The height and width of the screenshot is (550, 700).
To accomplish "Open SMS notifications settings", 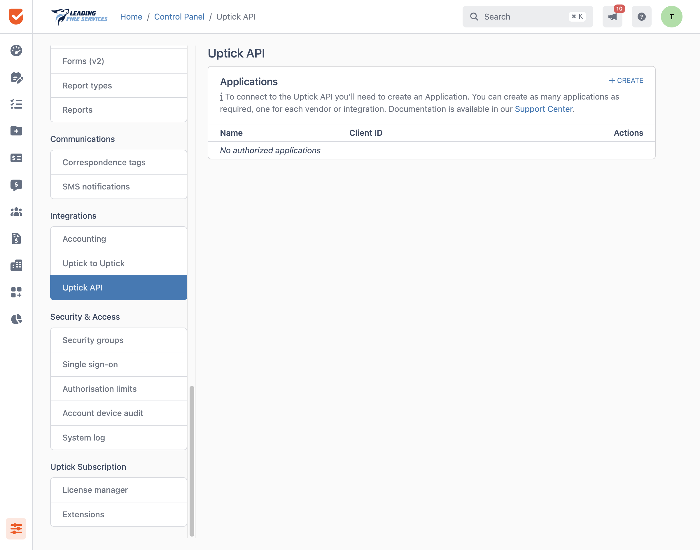I will tap(119, 187).
